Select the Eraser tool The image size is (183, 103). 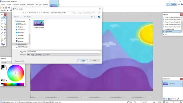coord(5,33)
